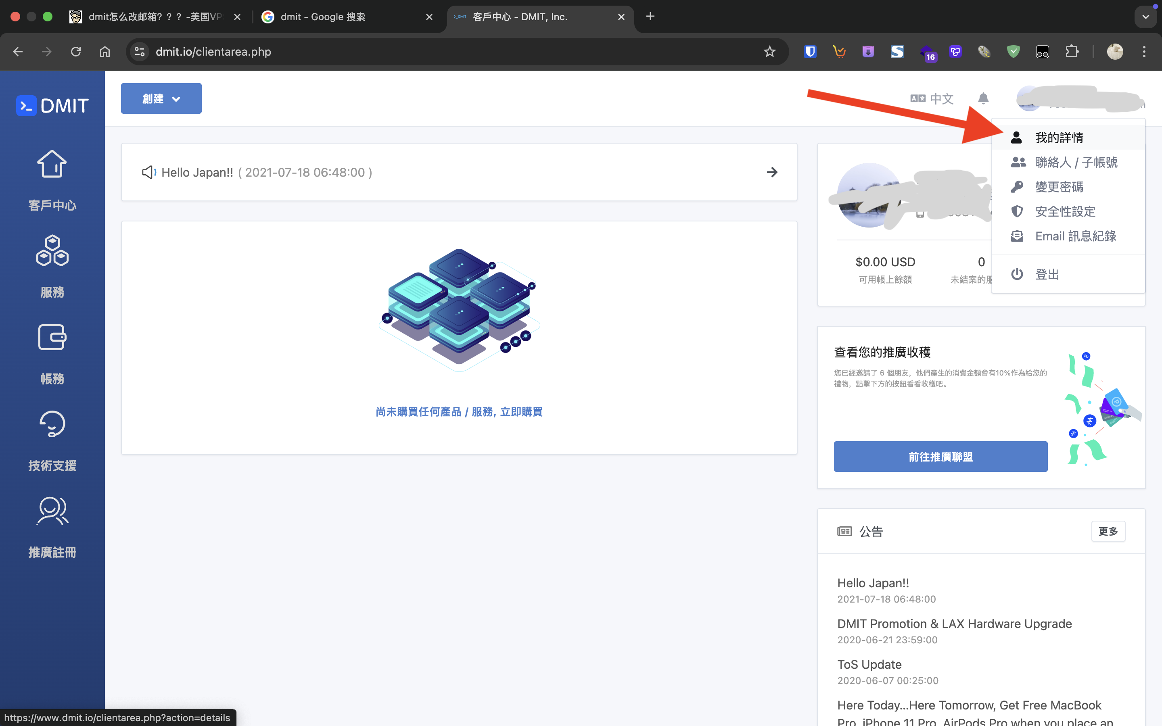
Task: Open the 中文 language selector
Action: click(932, 98)
